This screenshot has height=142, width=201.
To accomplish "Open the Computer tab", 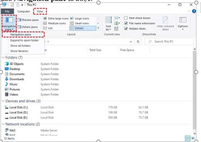I will [23, 11].
